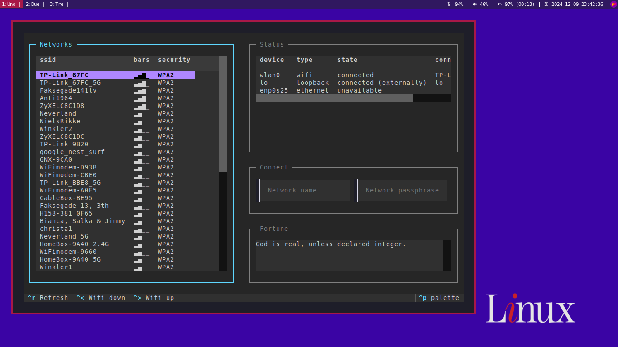This screenshot has width=618, height=347.
Task: Click WPA2 security cell of Anti1964
Action: [x=166, y=98]
